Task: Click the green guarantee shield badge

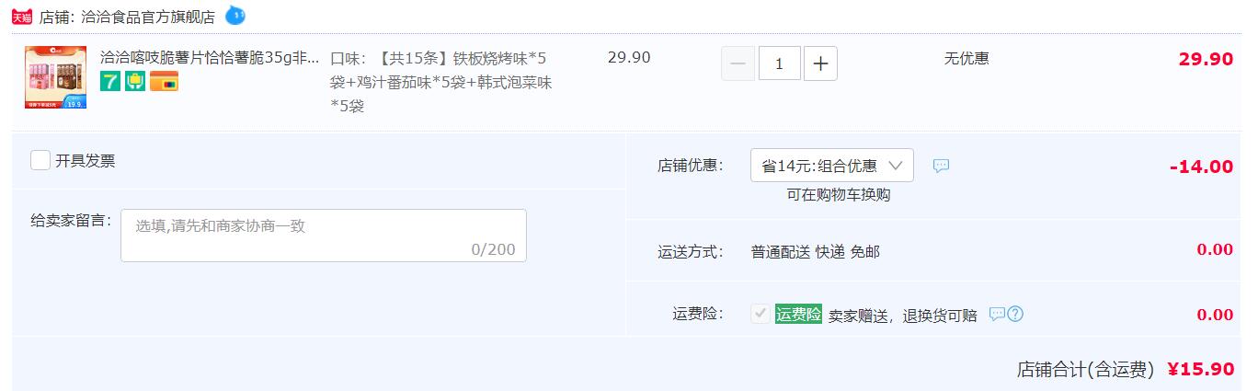Action: tap(134, 82)
